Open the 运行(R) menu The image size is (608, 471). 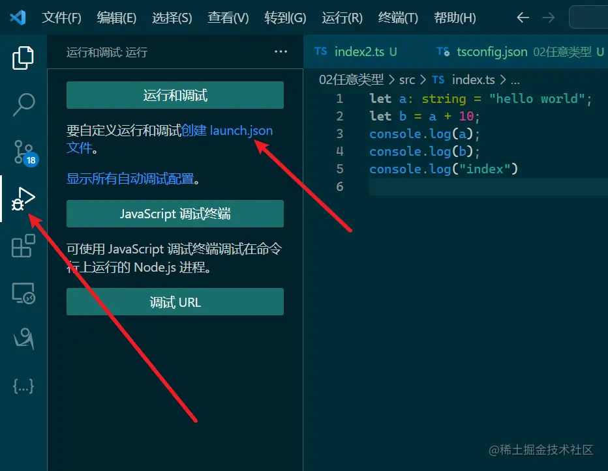(x=342, y=18)
